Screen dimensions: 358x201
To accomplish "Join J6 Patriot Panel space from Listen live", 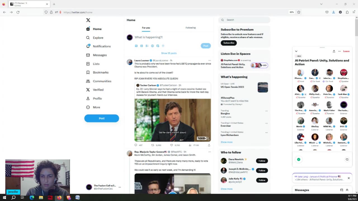I will [x=244, y=64].
